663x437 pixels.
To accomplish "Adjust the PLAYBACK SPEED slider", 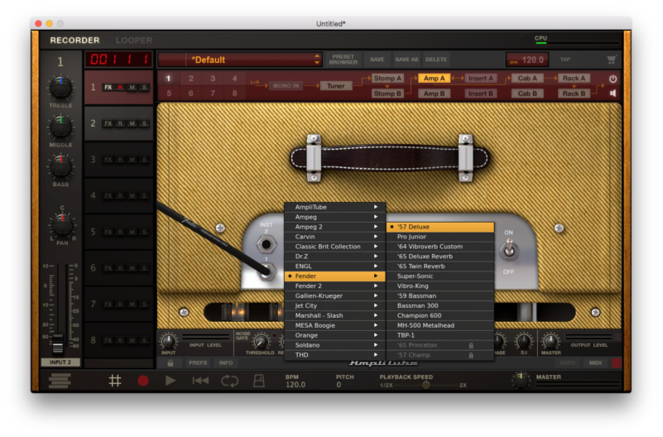I will click(426, 385).
